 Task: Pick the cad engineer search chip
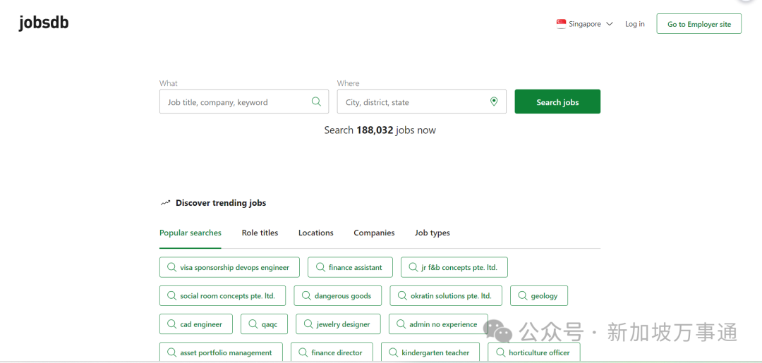[x=196, y=324]
